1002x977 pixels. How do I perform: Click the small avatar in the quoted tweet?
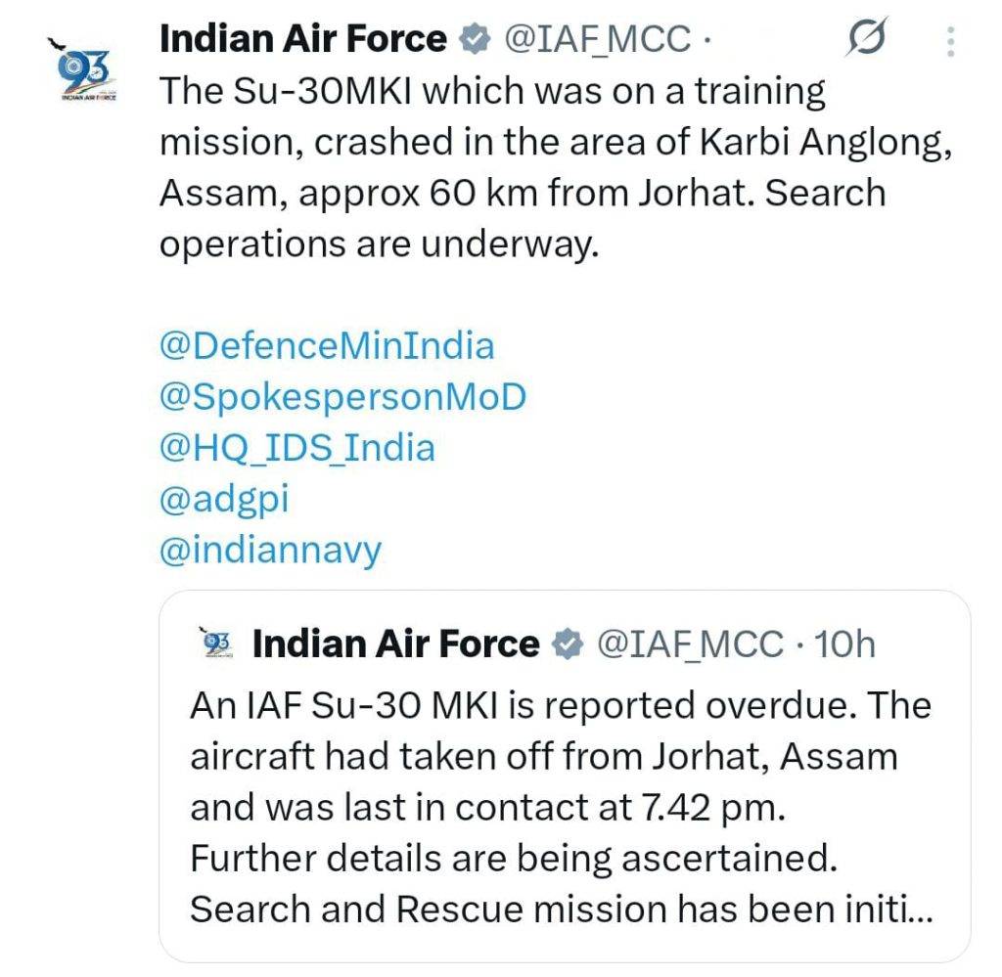point(214,642)
